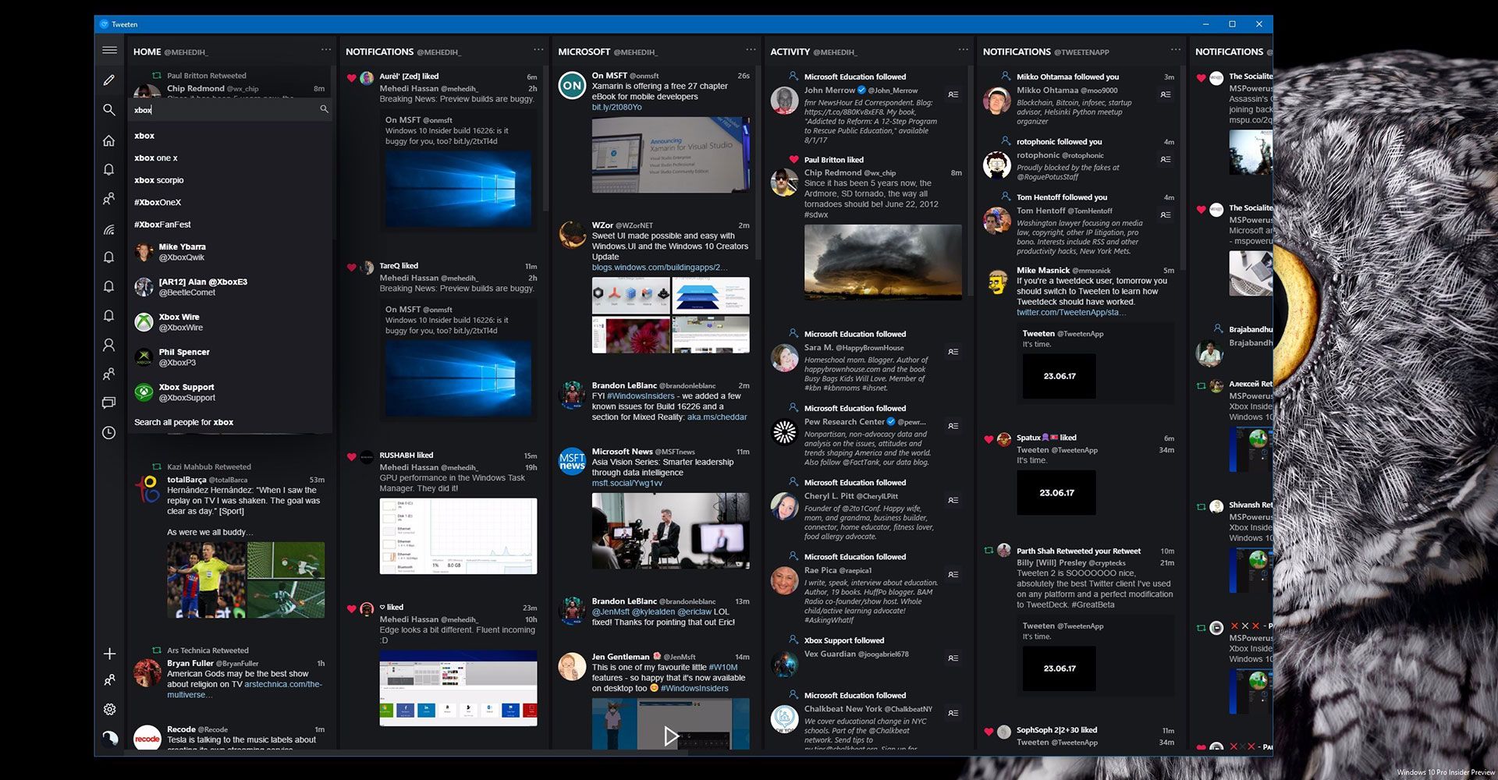Open the settings gear in sidebar
This screenshot has width=1498, height=780.
(x=109, y=709)
